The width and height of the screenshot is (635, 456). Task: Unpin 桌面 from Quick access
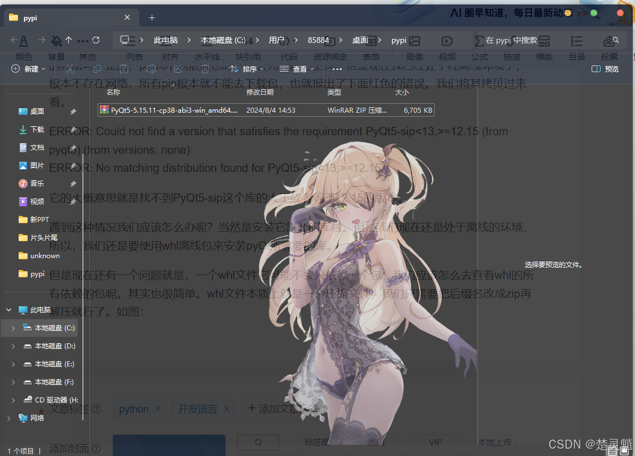73,112
